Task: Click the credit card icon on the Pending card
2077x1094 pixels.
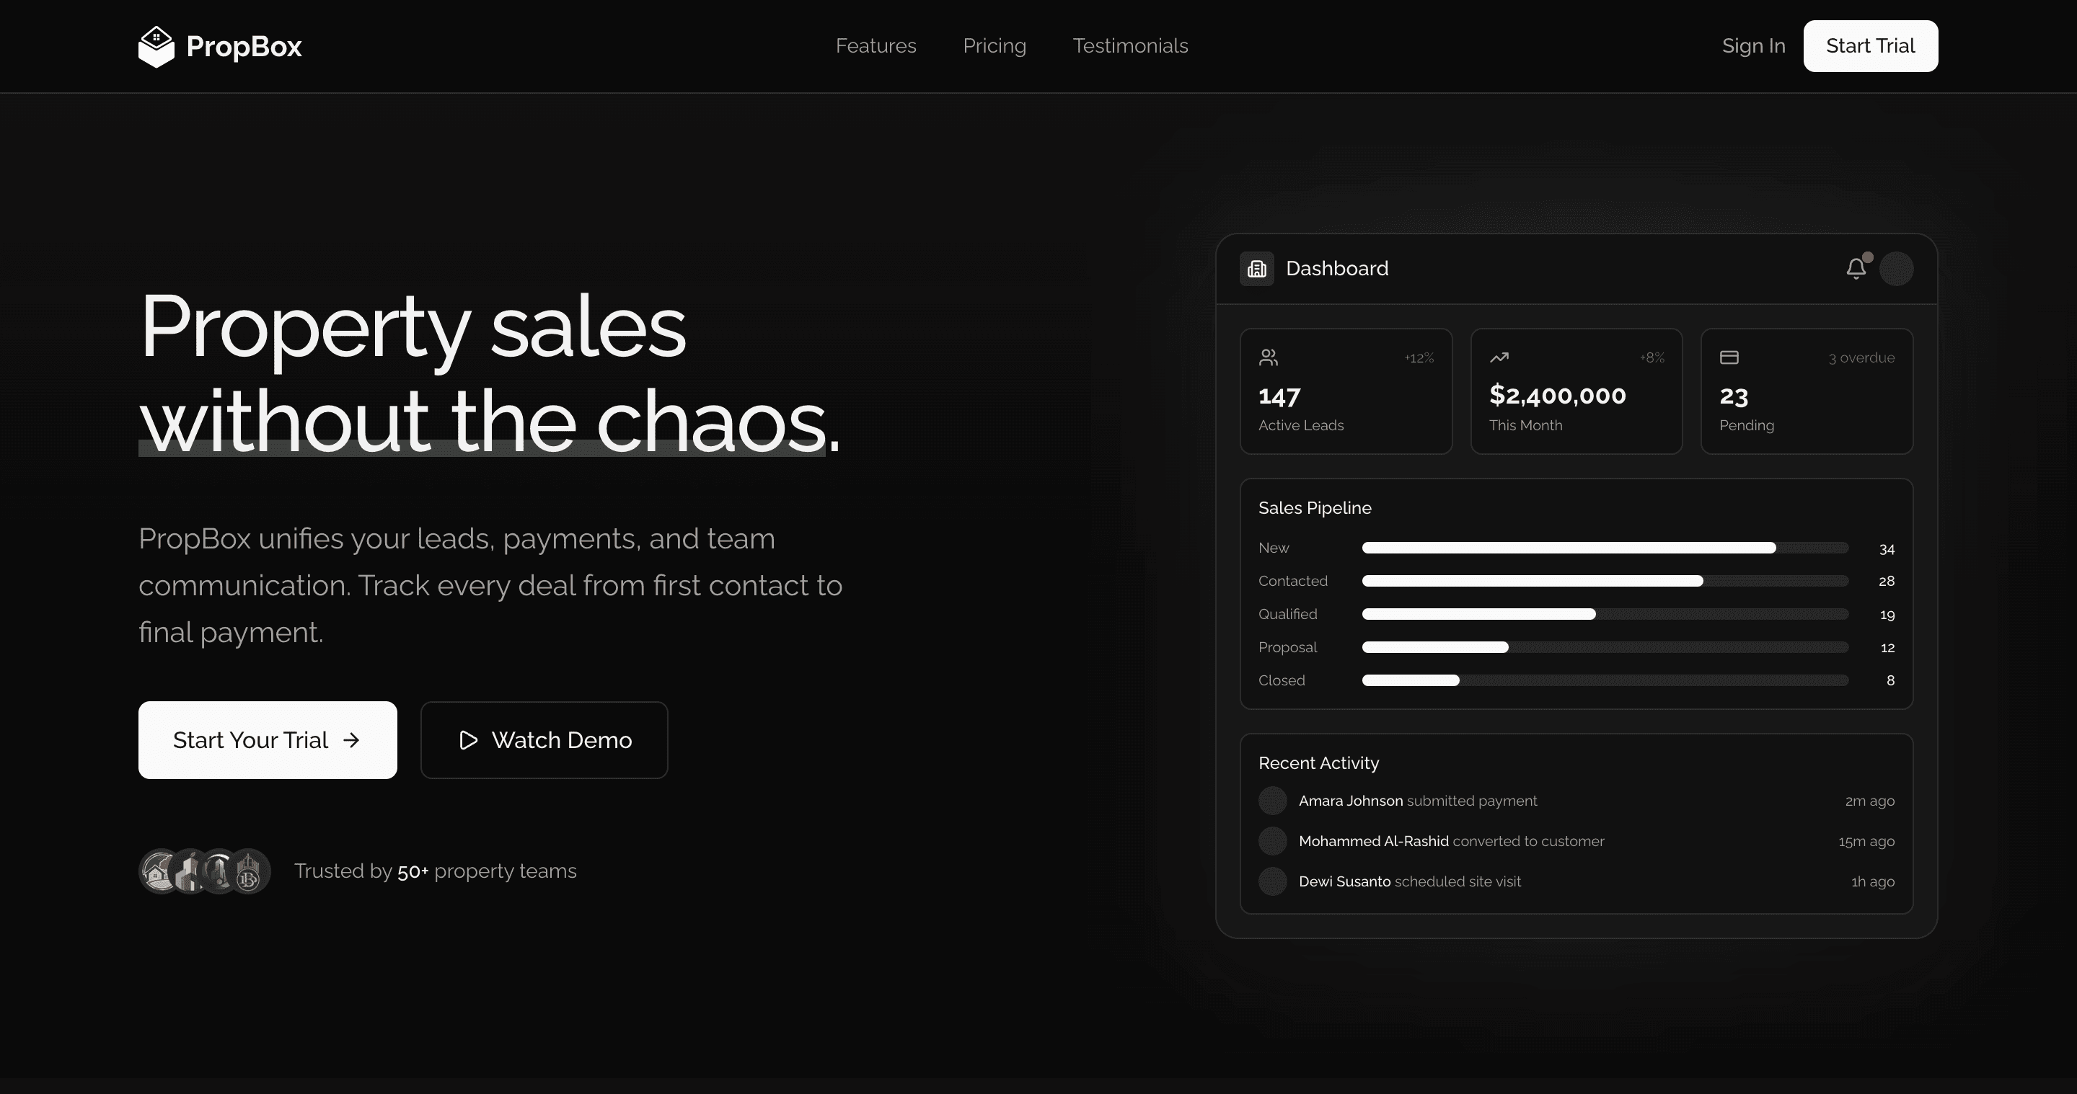Action: click(x=1730, y=357)
